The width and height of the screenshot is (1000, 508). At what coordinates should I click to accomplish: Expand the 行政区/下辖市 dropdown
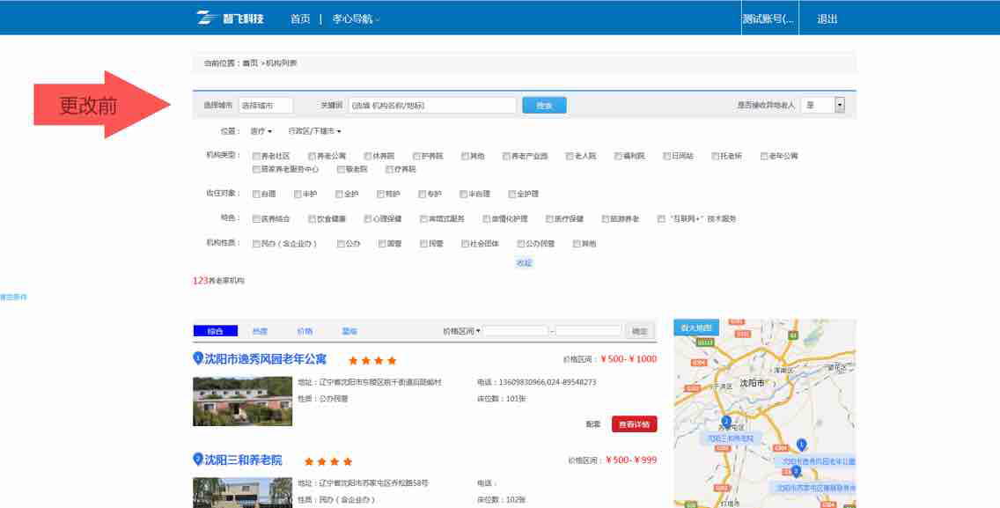pyautogui.click(x=314, y=131)
